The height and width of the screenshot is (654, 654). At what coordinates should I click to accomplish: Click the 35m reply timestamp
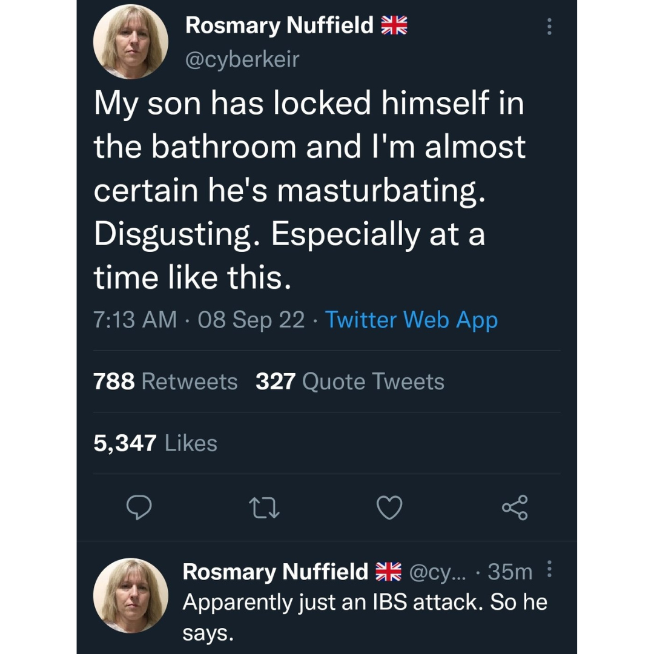pos(510,571)
